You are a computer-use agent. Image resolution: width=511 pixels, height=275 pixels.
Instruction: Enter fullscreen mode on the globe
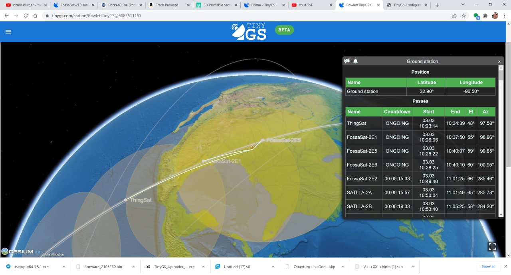(x=492, y=247)
